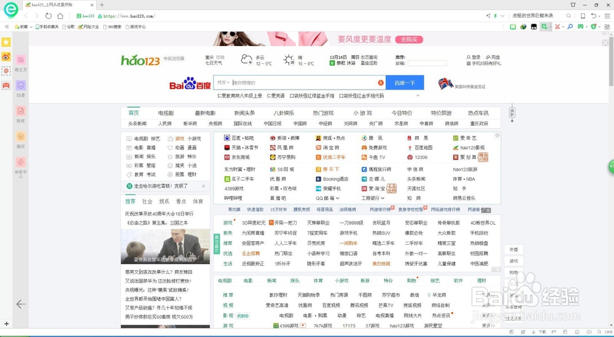Close the hao123 browser tab
Image resolution: width=614 pixels, height=337 pixels.
point(92,5)
